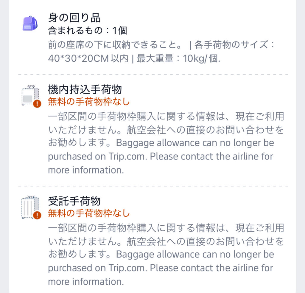
Task: Click dashed divider above 受託手荷物 section
Action: (153, 186)
